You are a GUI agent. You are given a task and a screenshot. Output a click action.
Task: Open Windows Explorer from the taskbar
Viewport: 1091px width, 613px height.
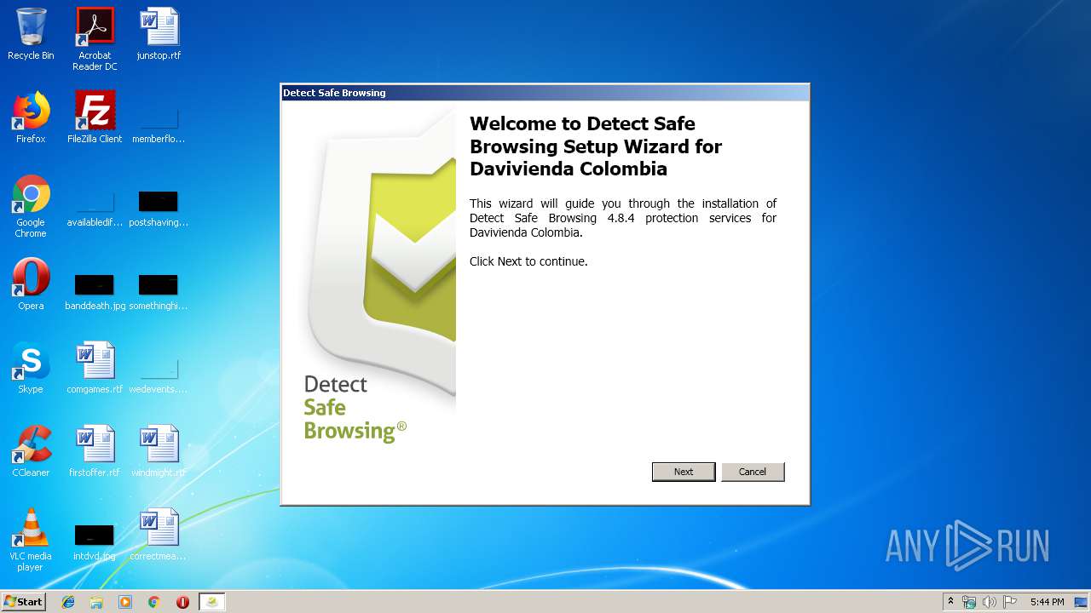tap(96, 602)
